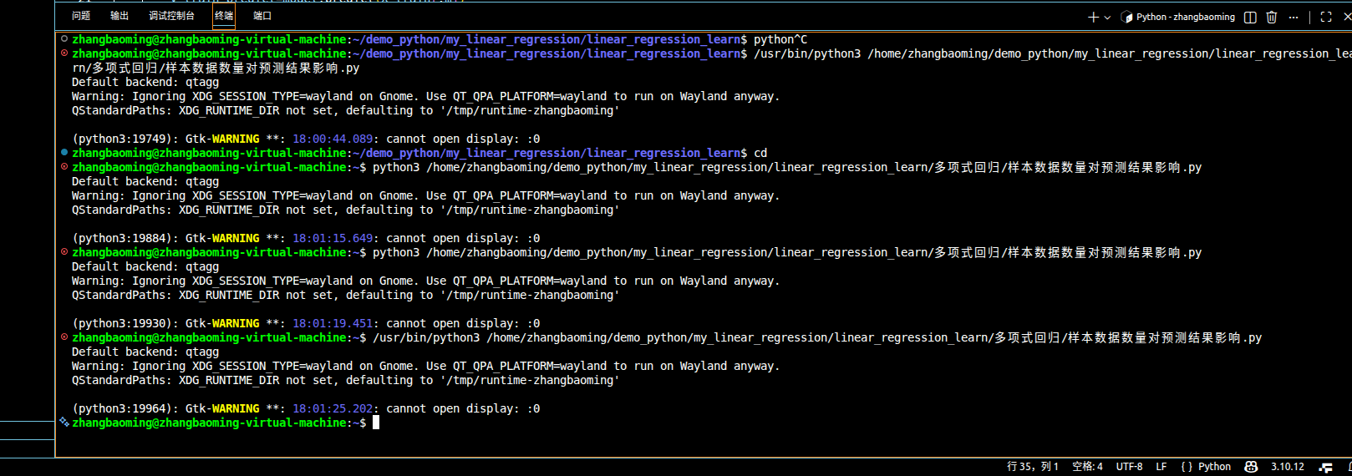Viewport: 1352px width, 476px height.
Task: Change end of line sequence LF
Action: tap(1161, 467)
